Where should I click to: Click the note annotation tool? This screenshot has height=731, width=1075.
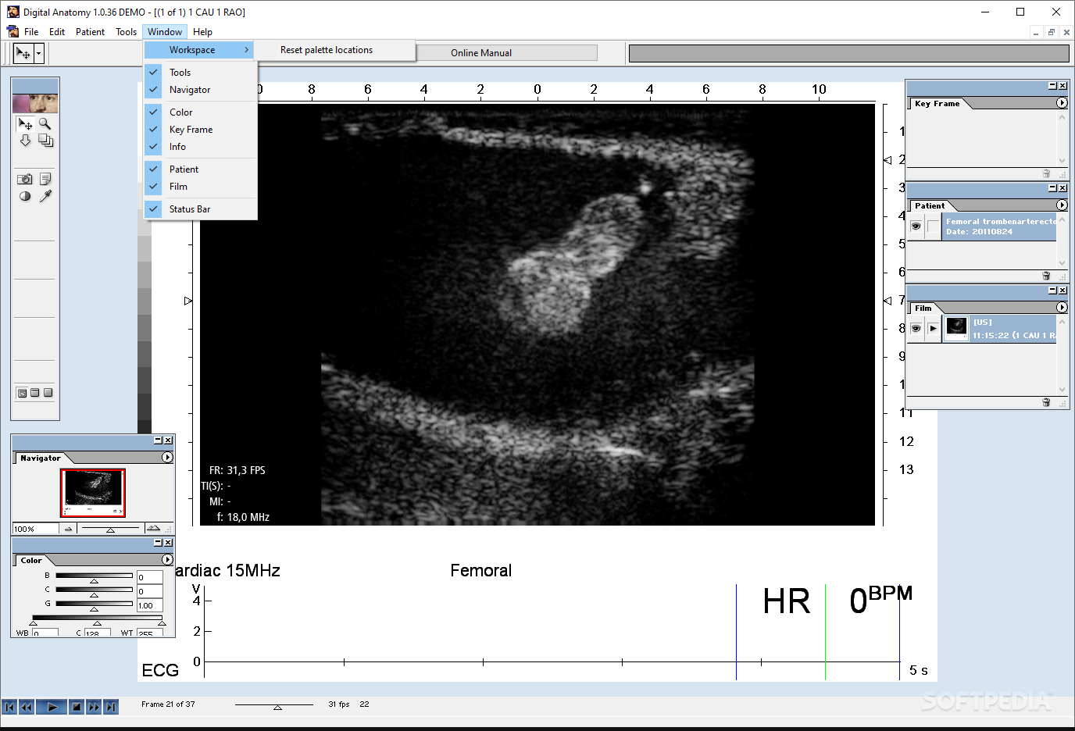(45, 179)
